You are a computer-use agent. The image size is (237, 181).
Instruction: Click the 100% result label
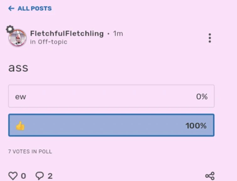pyautogui.click(x=196, y=126)
